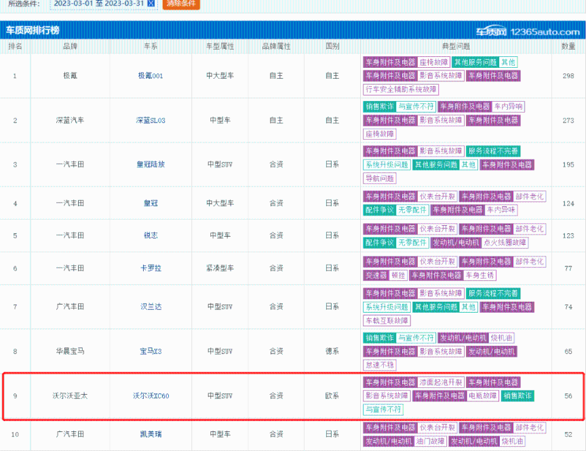Select the 行车安全辅助系统故障 issue tag
The image size is (586, 451).
point(401,90)
